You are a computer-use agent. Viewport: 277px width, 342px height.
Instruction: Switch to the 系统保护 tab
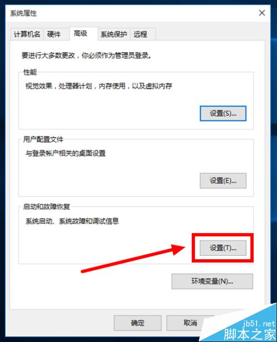(114, 34)
